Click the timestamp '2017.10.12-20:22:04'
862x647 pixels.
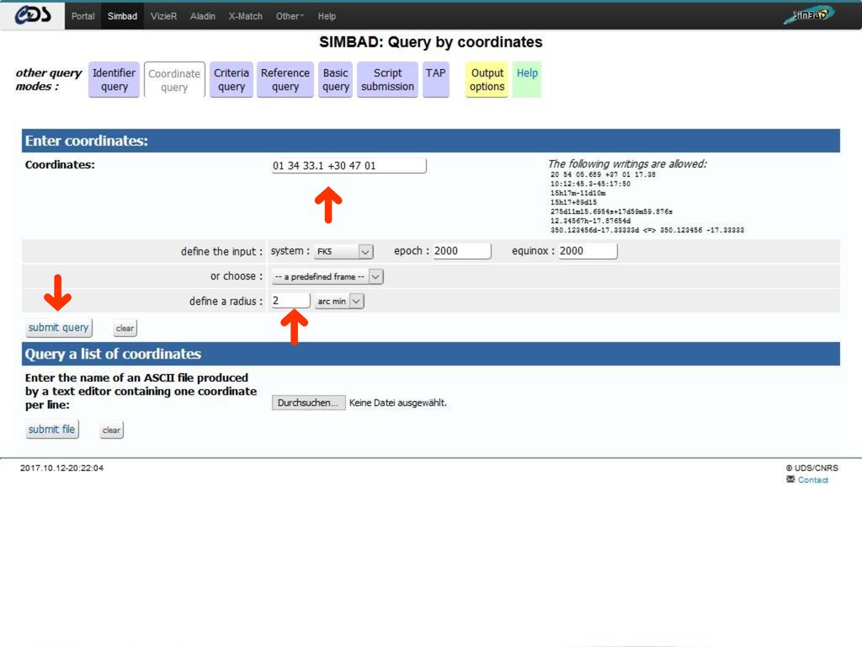pos(61,468)
